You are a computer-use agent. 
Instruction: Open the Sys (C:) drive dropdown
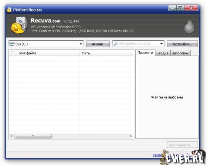pos(46,44)
